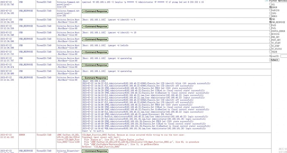This screenshot has height=153, width=287.
Task: Click the UniAutos.Command.Advanced.Local line:170 cell
Action: pos(68,5)
